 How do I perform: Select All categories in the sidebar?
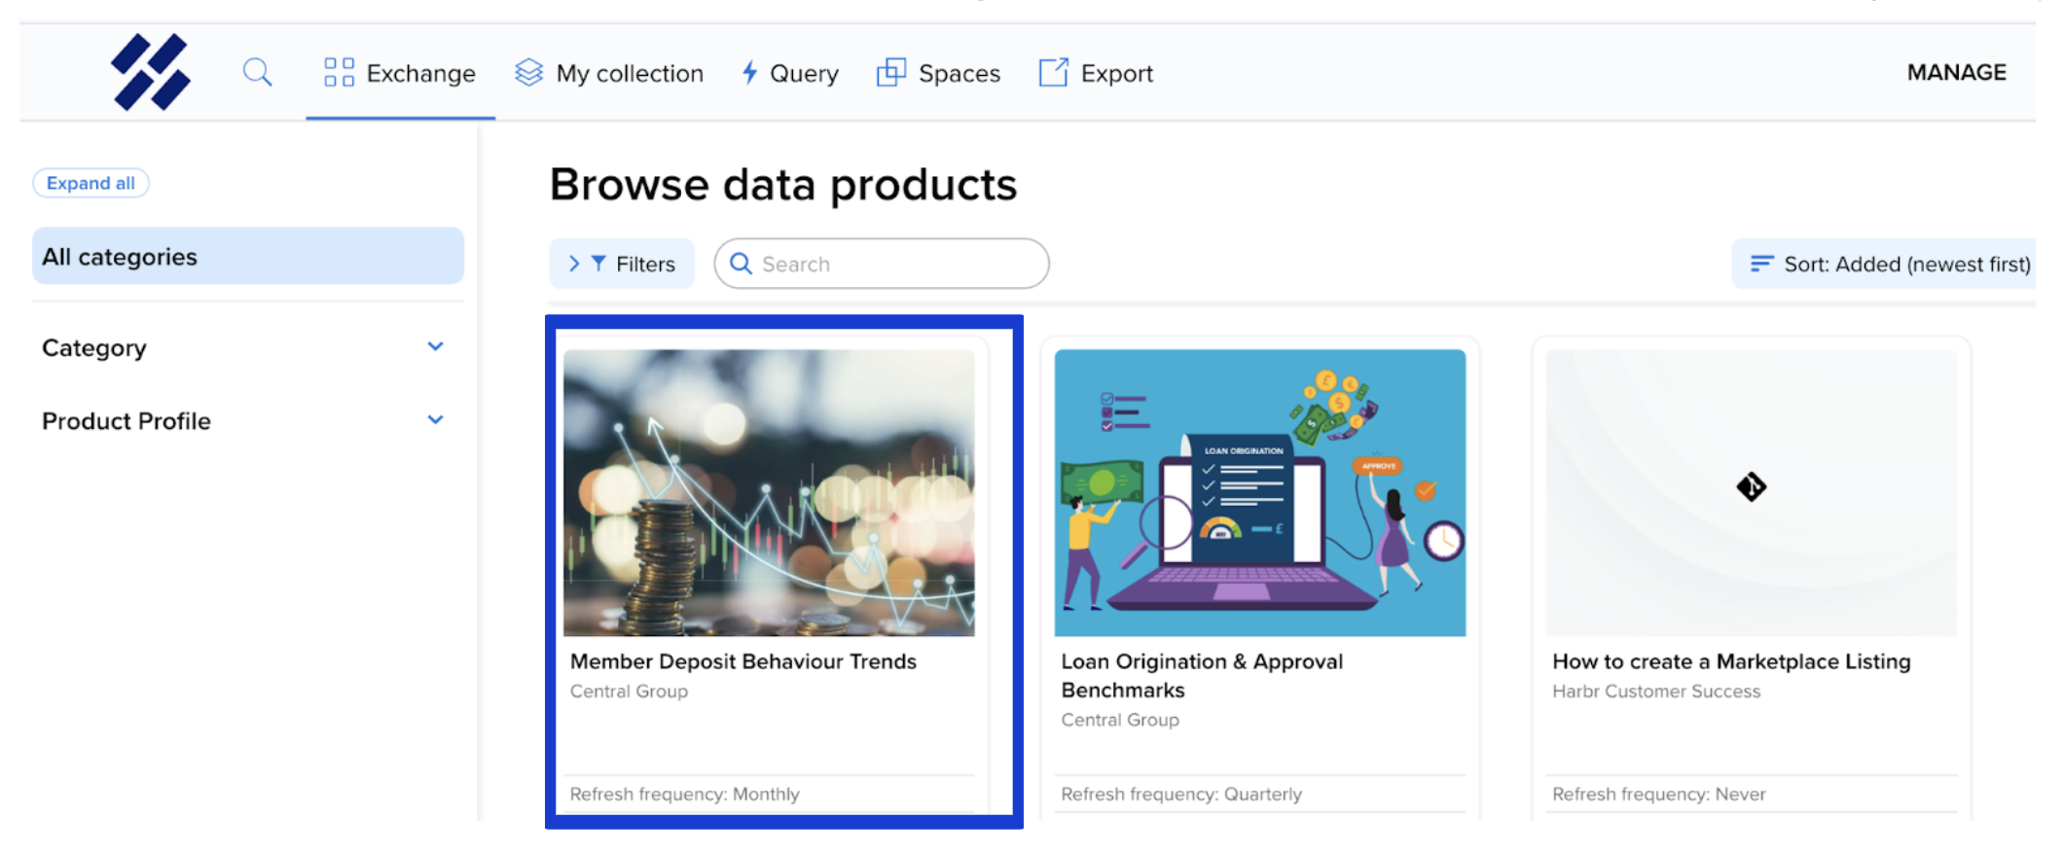248,257
